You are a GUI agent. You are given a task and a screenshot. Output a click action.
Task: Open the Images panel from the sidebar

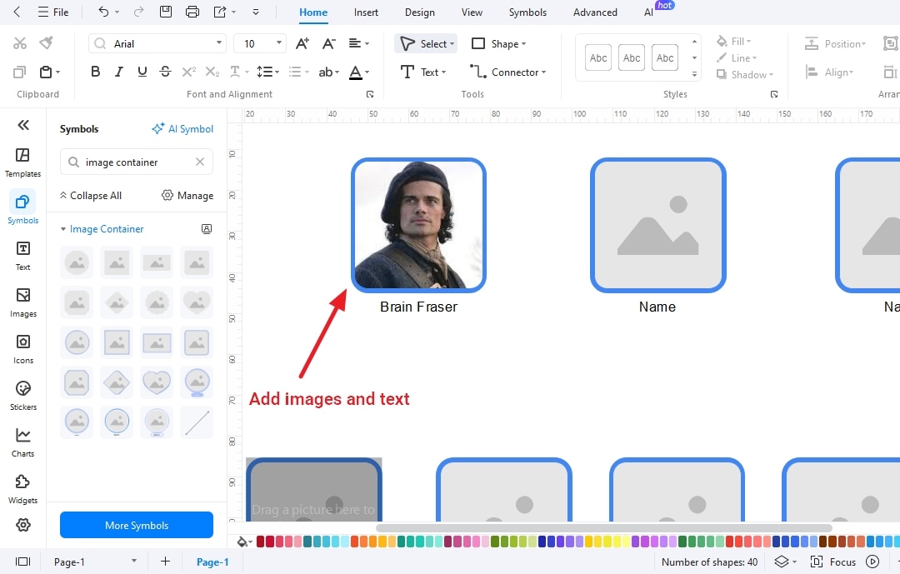point(22,301)
